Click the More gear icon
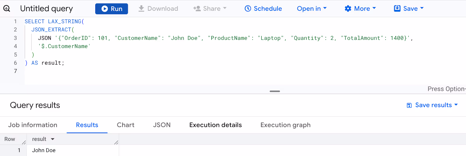This screenshot has width=466, height=156. (x=348, y=9)
